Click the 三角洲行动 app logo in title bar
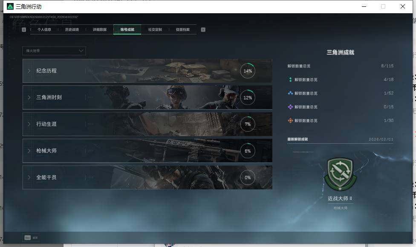This screenshot has width=416, height=247. coord(10,6)
